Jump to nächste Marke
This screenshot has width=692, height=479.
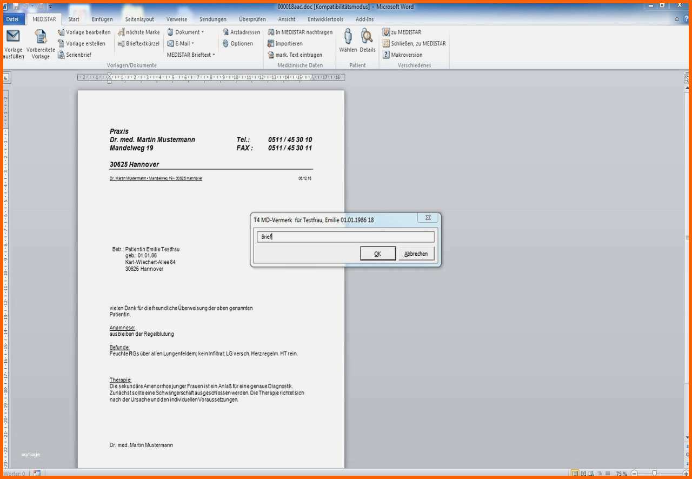point(121,32)
